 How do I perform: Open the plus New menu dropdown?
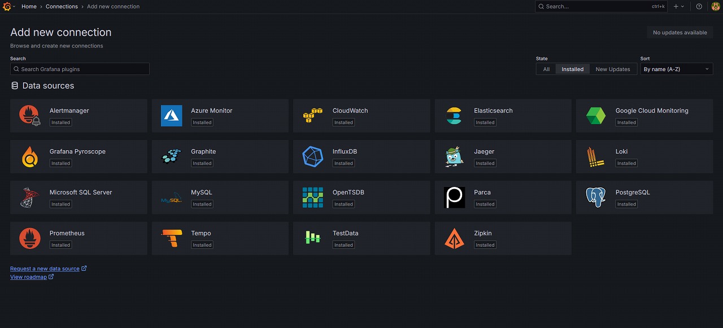coord(679,7)
